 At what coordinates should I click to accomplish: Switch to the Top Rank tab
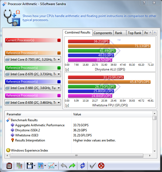pyautogui.click(x=135, y=33)
